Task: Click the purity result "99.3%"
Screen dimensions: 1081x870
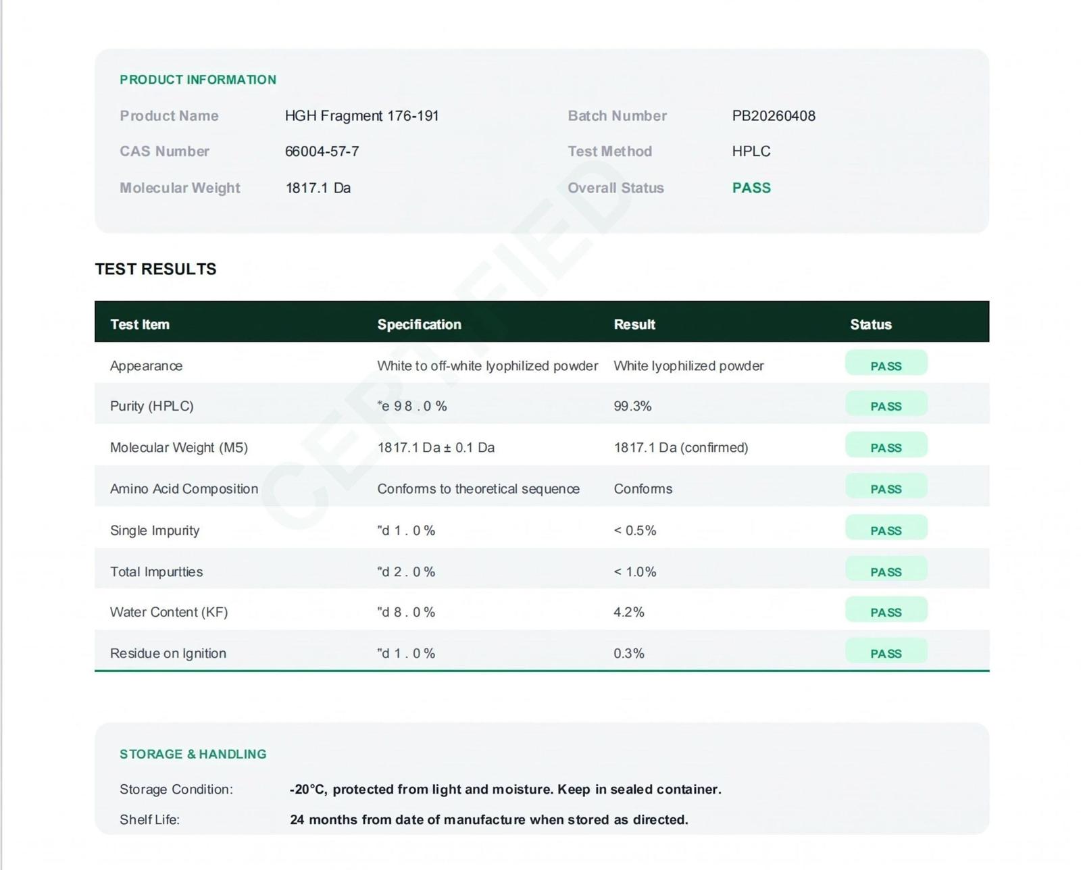Action: click(x=632, y=406)
